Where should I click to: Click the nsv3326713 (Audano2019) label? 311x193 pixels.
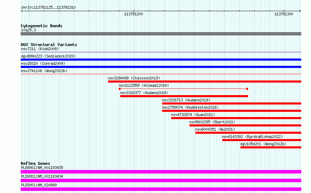coord(186,100)
